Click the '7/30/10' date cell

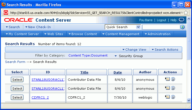[x=120, y=97]
